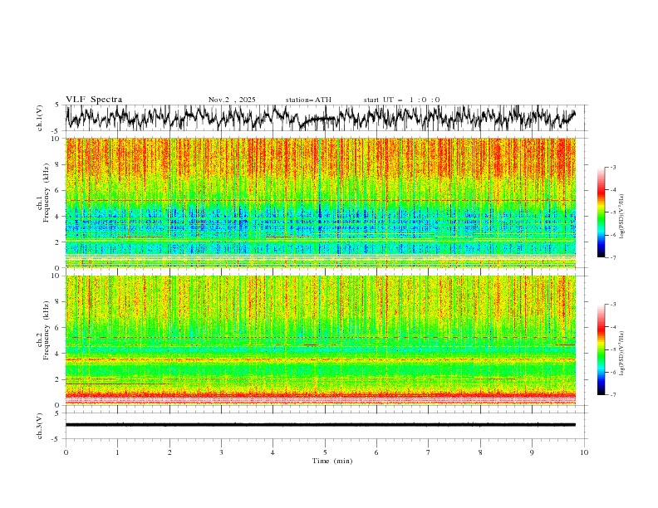Image resolution: width=658 pixels, height=508 pixels.
Task: Click the time axis tick label "7"
Action: click(429, 452)
